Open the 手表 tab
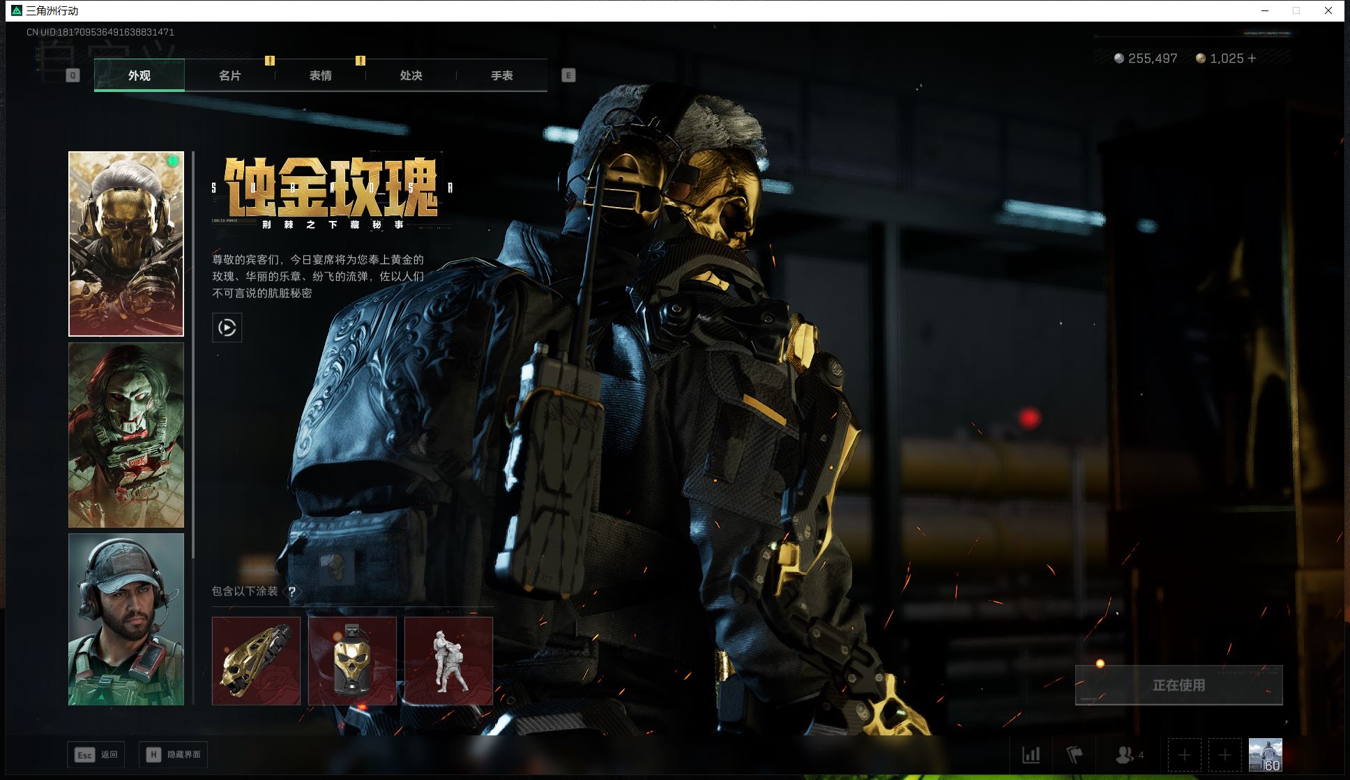 (x=501, y=75)
